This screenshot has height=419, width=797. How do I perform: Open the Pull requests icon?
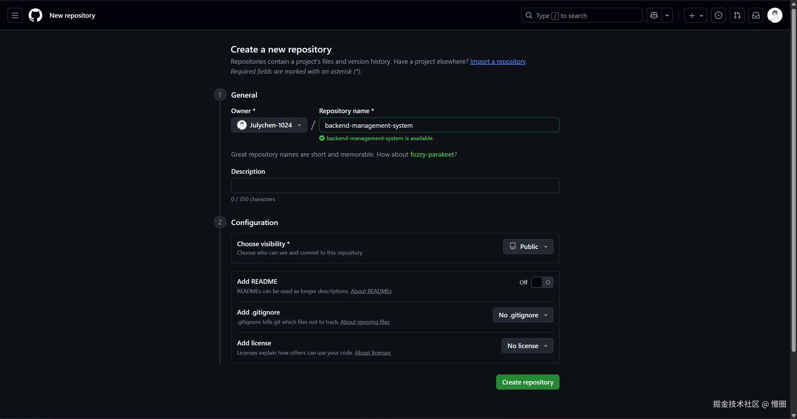click(737, 16)
